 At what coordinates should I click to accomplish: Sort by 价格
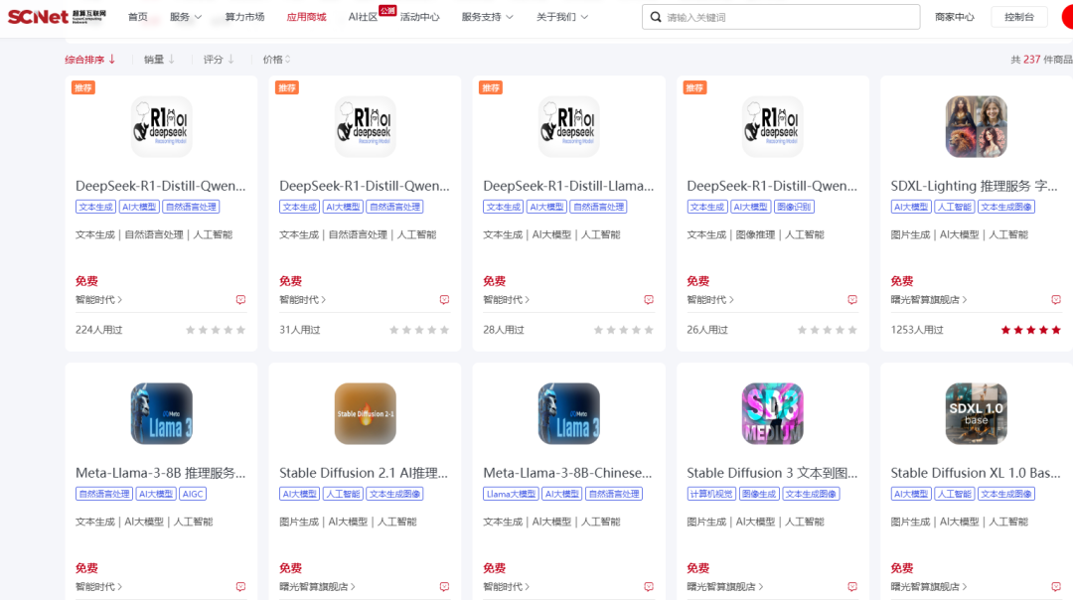click(276, 60)
